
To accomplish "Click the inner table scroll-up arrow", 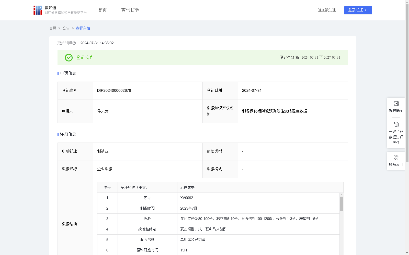I will [x=342, y=195].
